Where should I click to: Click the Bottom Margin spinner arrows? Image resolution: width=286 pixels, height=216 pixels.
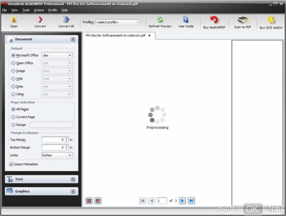pyautogui.click(x=66, y=147)
